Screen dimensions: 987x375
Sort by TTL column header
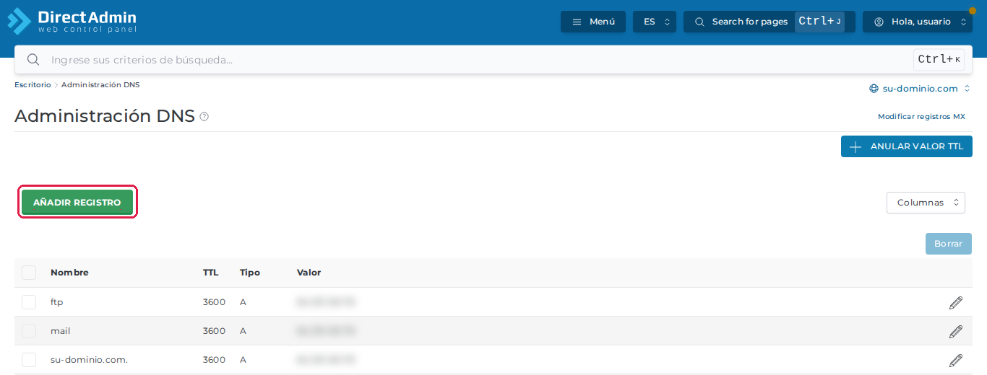coord(210,273)
